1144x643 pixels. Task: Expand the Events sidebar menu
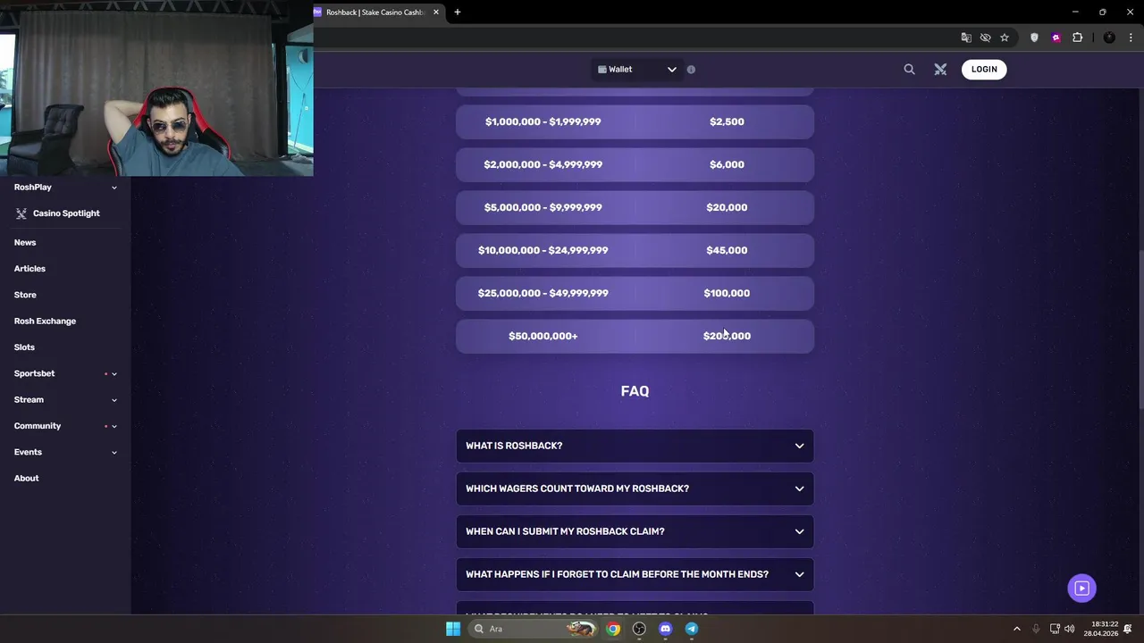click(x=114, y=453)
